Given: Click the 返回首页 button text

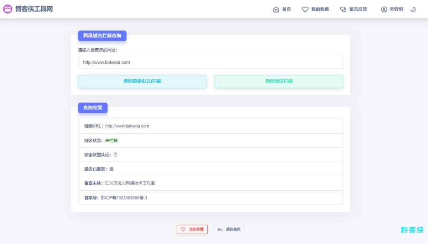Looking at the screenshot, I should click(x=233, y=229).
